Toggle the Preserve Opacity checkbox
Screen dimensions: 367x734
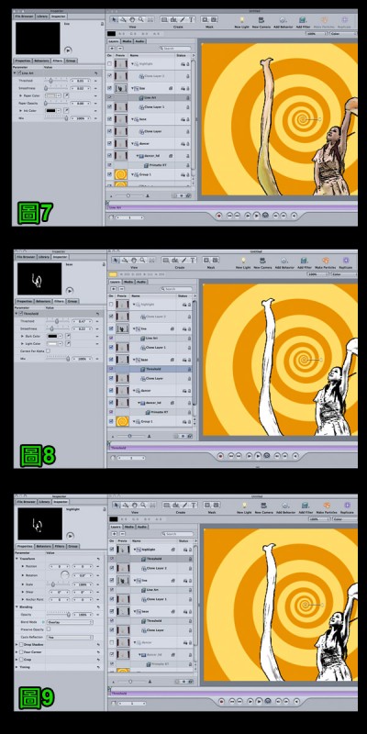click(x=49, y=629)
